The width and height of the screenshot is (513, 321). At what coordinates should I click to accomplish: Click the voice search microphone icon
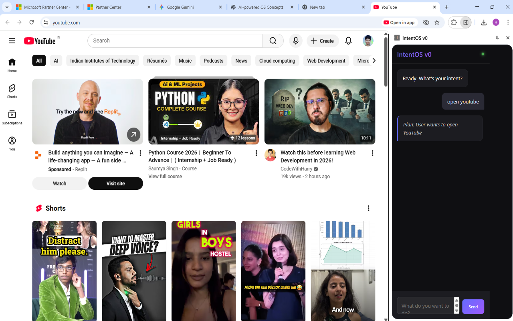(x=296, y=41)
